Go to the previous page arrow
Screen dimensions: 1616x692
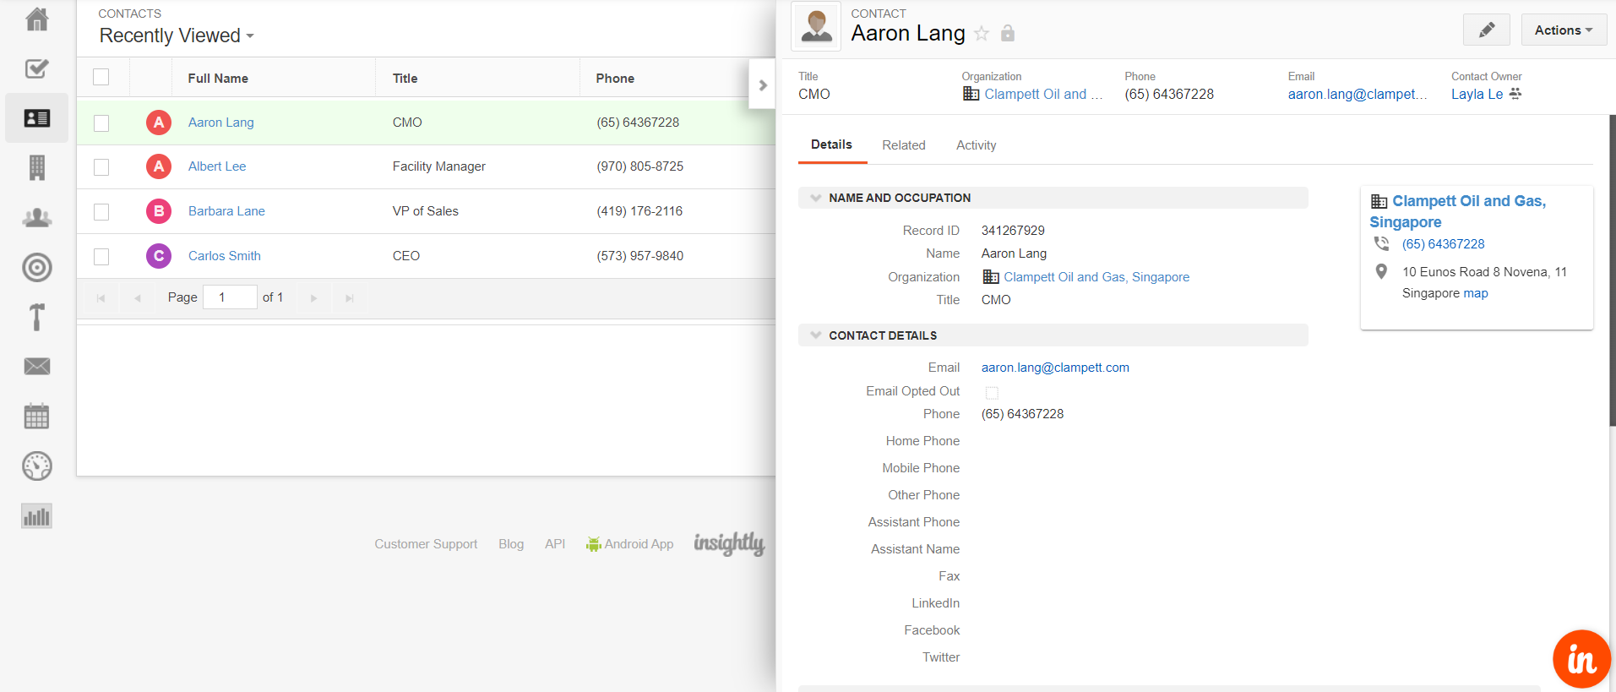[x=137, y=298]
